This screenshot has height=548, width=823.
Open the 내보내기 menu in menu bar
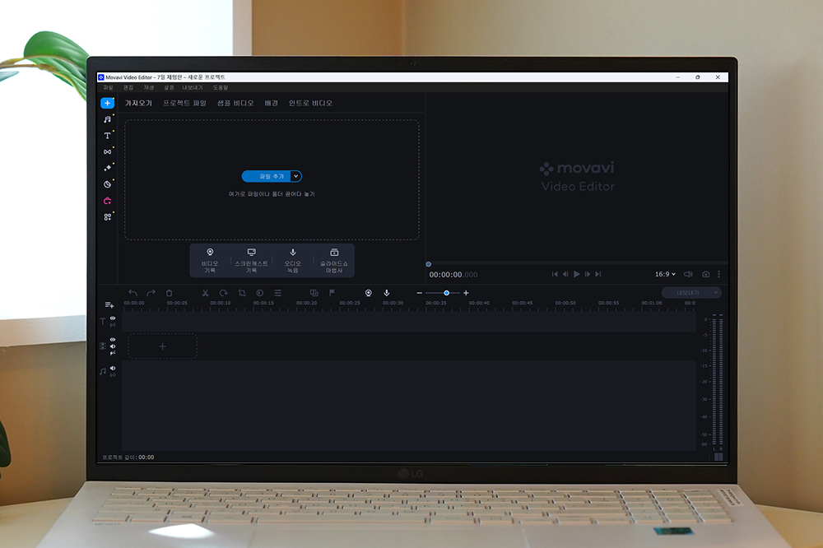click(192, 88)
